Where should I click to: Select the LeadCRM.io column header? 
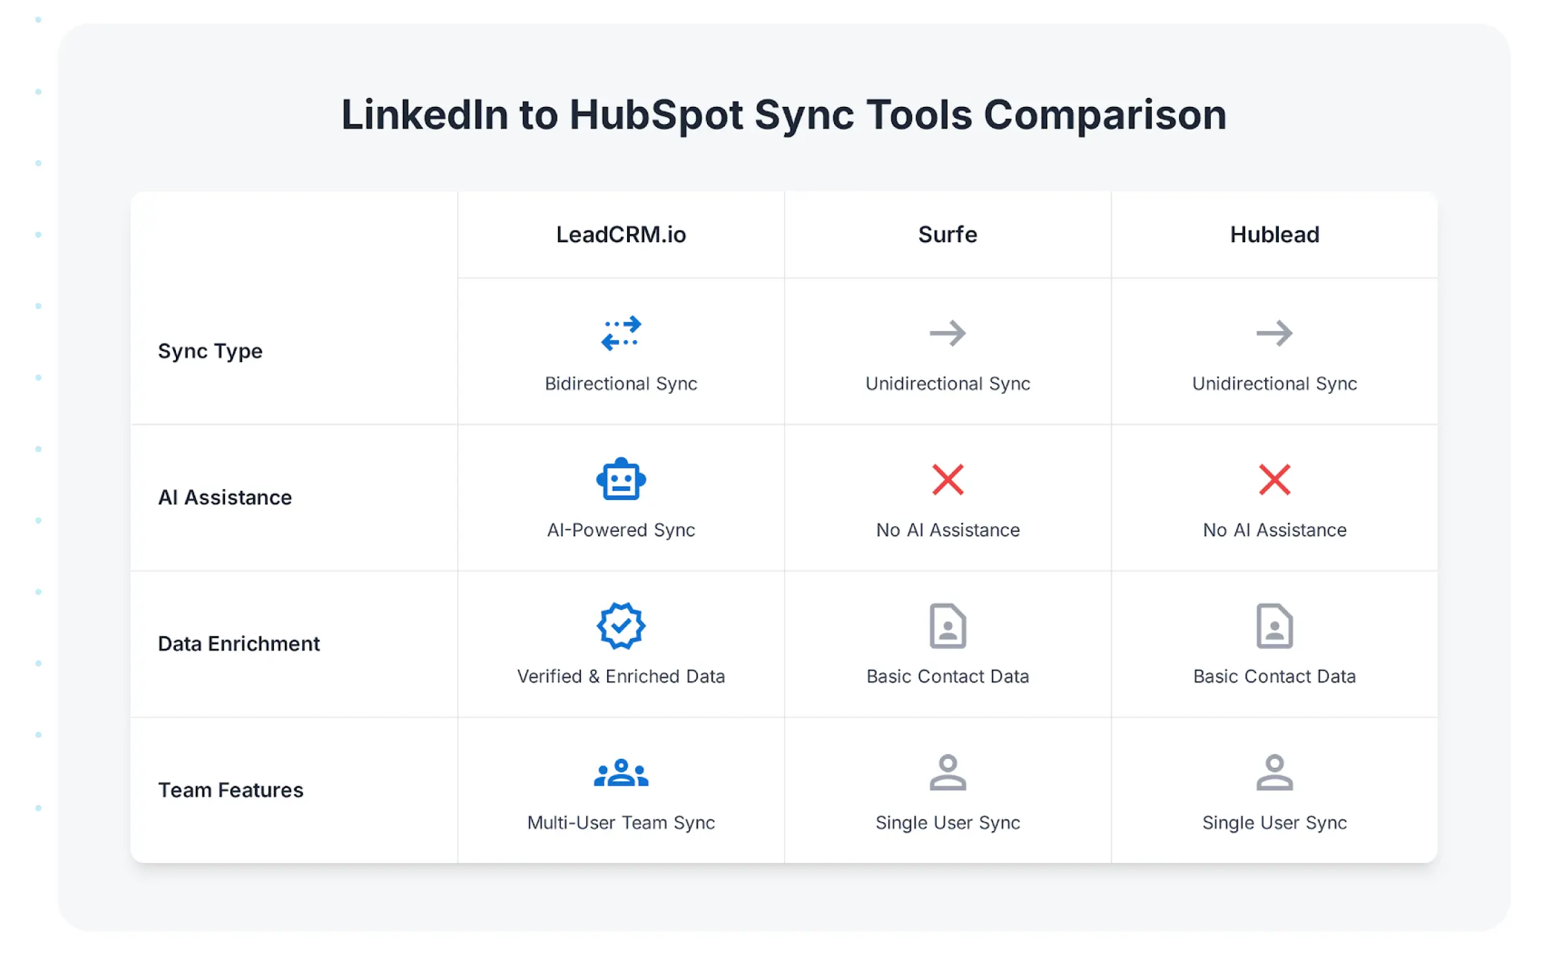[621, 235]
